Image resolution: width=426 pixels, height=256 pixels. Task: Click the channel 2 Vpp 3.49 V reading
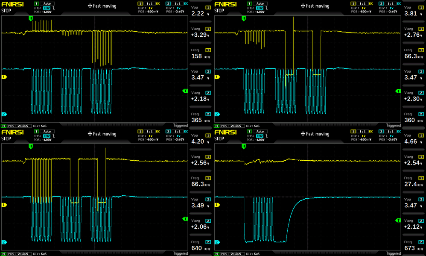[x=201, y=203]
